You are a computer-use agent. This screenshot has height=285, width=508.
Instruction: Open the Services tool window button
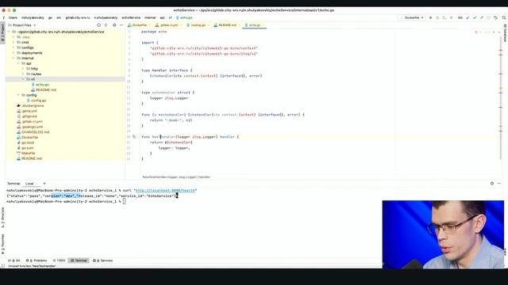coord(103,260)
